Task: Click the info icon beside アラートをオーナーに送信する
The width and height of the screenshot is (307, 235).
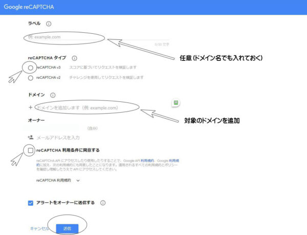Action: (x=103, y=203)
